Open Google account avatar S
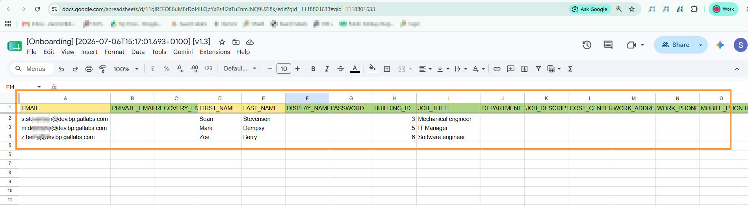The image size is (748, 206). pos(741,45)
